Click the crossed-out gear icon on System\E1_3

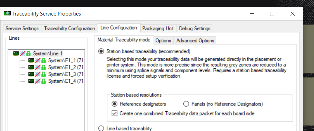click(37, 74)
